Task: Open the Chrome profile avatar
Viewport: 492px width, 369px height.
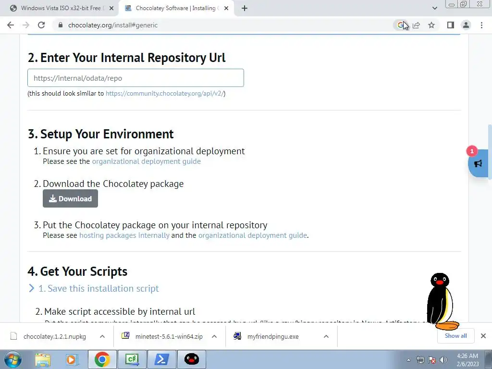Action: tap(466, 25)
